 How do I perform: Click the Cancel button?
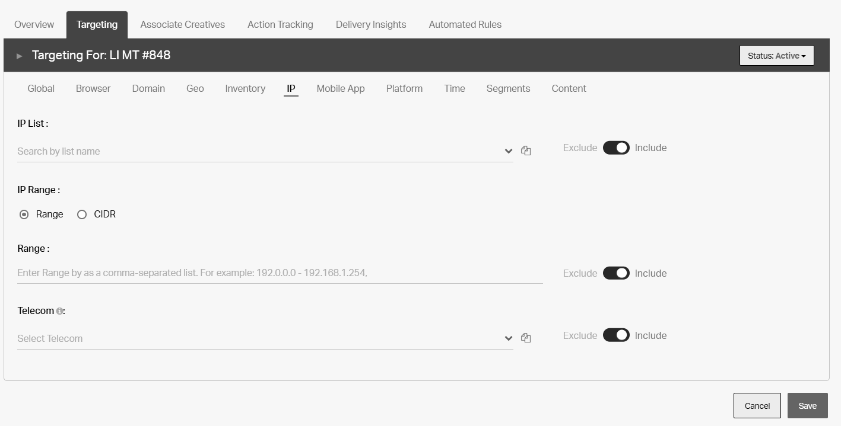(x=757, y=406)
